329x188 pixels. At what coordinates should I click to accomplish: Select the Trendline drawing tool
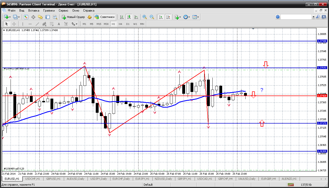(37, 24)
